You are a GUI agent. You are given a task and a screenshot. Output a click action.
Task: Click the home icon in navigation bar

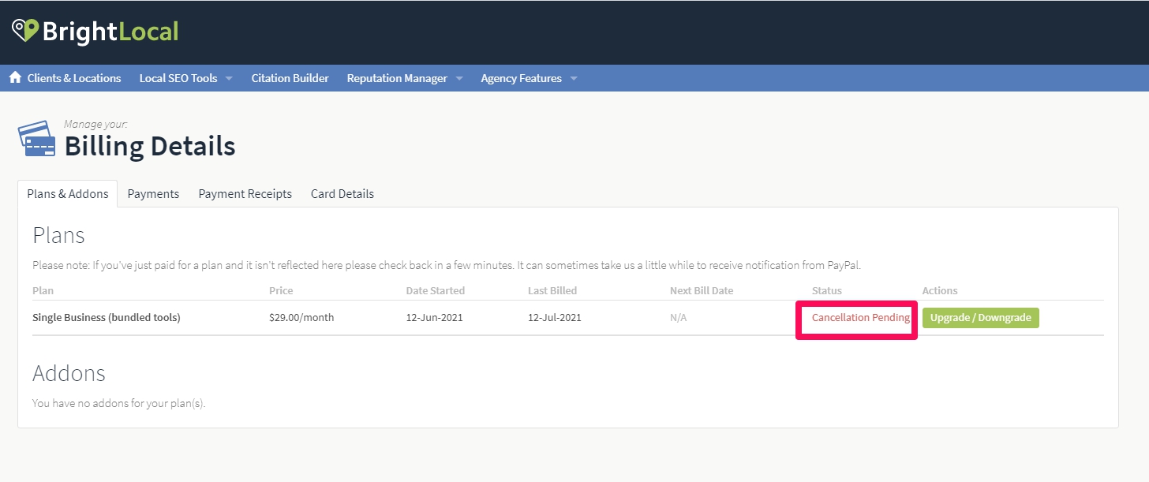(15, 77)
